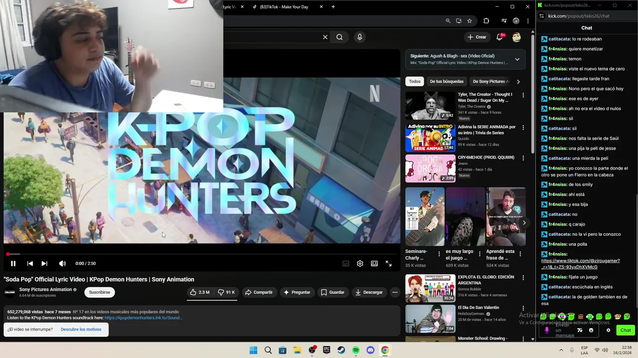
Task: Click the install app icon in the address bar
Action: click(x=459, y=21)
